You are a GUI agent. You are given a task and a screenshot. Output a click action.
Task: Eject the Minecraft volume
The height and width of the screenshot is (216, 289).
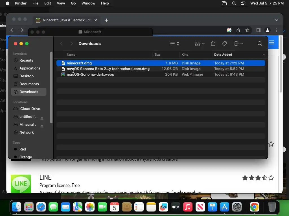[42, 126]
